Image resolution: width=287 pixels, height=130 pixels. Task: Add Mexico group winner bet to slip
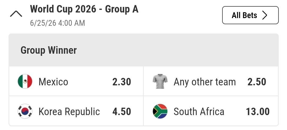tap(76, 82)
